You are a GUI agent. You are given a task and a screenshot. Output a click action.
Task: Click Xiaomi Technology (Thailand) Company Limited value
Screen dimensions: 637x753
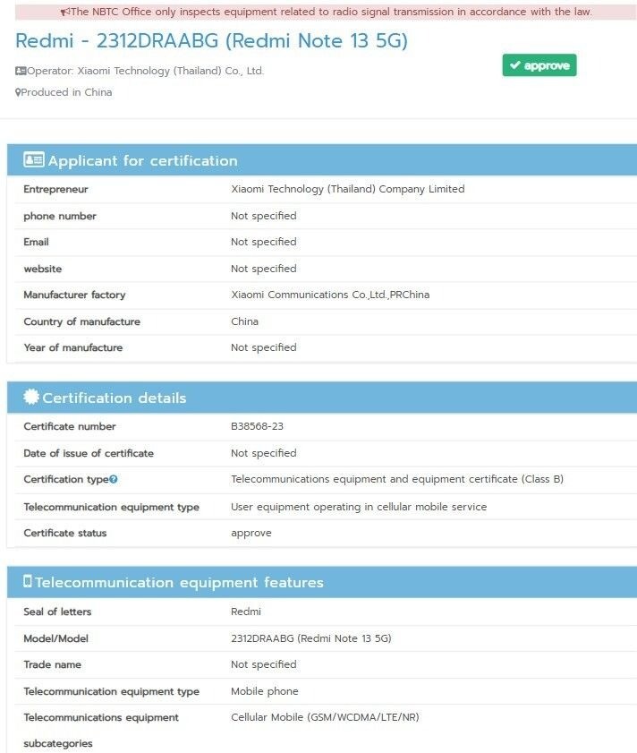[347, 189]
